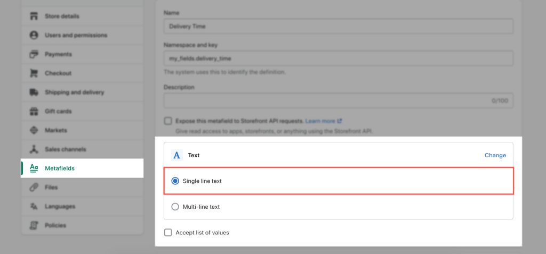
Task: Select the Single line text radio button
Action: (x=175, y=181)
